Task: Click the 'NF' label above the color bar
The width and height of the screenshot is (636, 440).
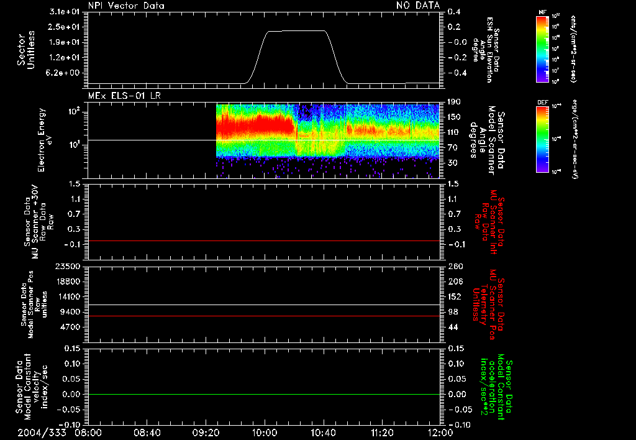Action: tap(542, 12)
